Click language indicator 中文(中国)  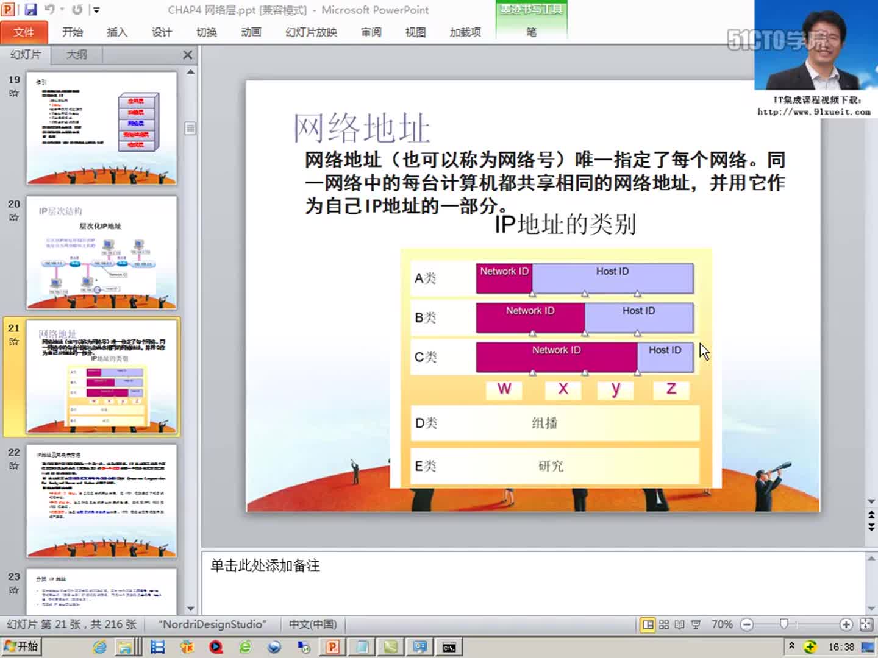(x=313, y=624)
